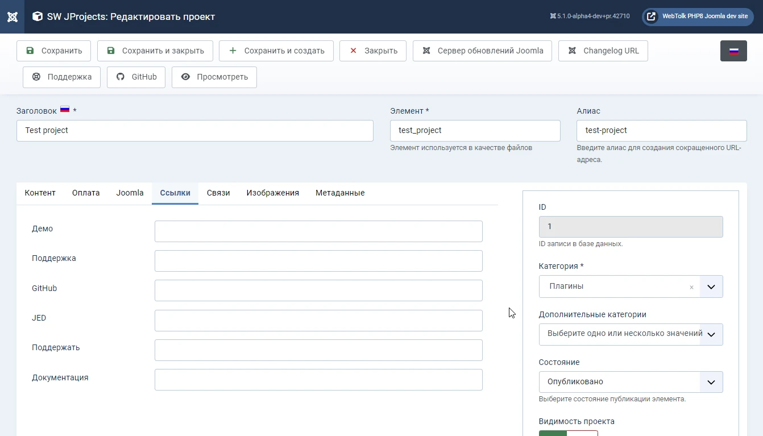
Task: Click the Алиас field with test-project
Action: click(x=662, y=130)
